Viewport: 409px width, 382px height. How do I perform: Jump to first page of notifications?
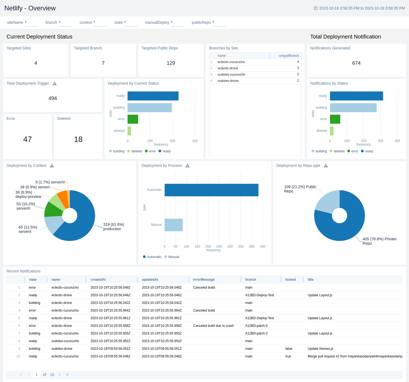(x=21, y=375)
